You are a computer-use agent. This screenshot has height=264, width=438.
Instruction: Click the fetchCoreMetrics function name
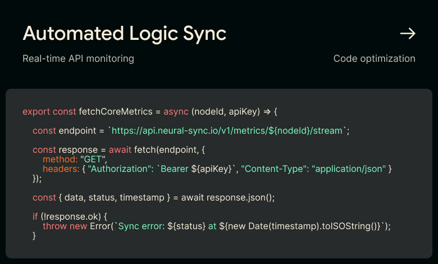(116, 111)
